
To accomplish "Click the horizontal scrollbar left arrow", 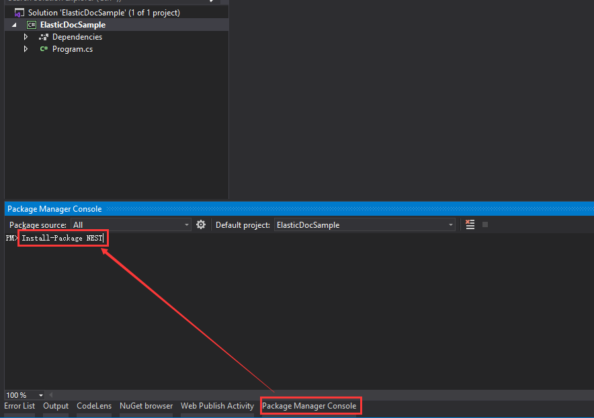I will click(51, 395).
